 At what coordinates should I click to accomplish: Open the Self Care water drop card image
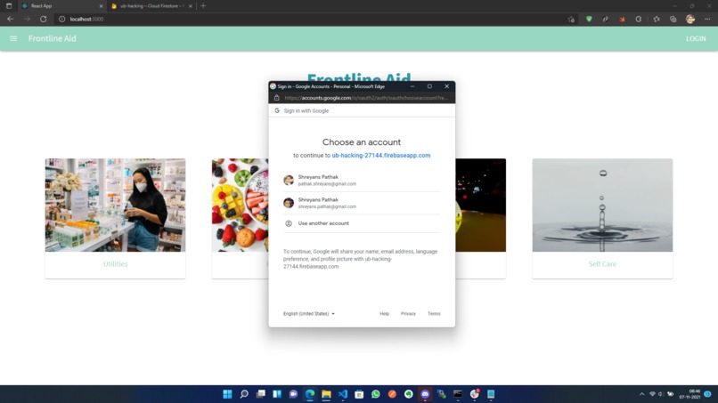[602, 205]
